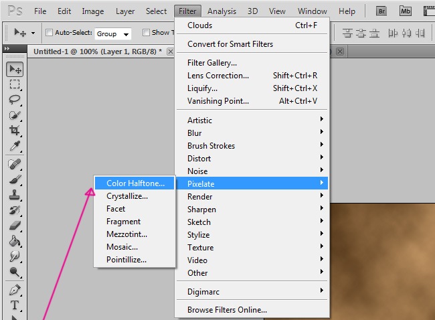Open the Edit menu
Viewport: 435px width, 320px height.
[64, 11]
